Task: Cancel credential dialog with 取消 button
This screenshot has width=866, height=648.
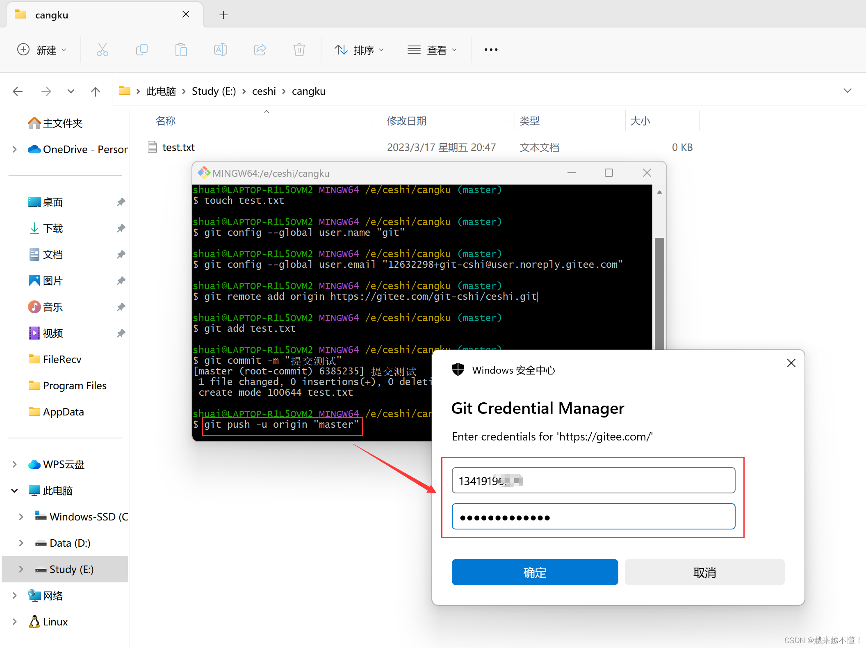Action: pos(704,572)
